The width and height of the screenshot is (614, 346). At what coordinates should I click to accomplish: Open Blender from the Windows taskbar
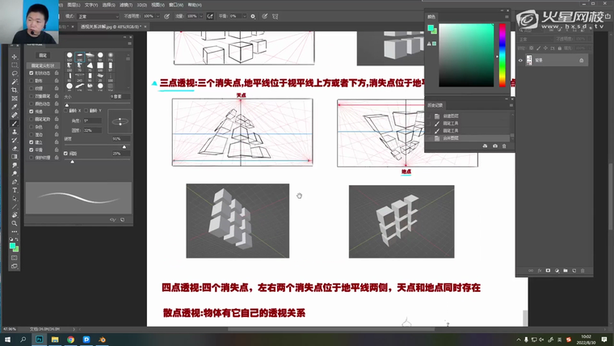point(103,340)
